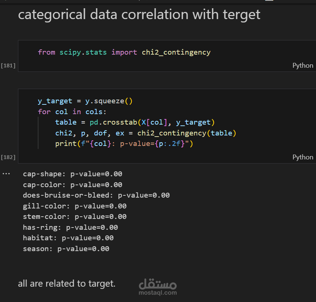Screen dimensions: 316x302
Task: Select the cap-shape p-value output line
Action: coord(73,174)
